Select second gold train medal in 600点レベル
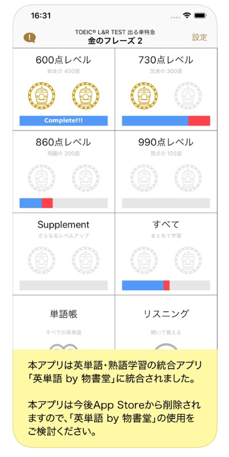This screenshot has width=229, height=457. [86, 95]
